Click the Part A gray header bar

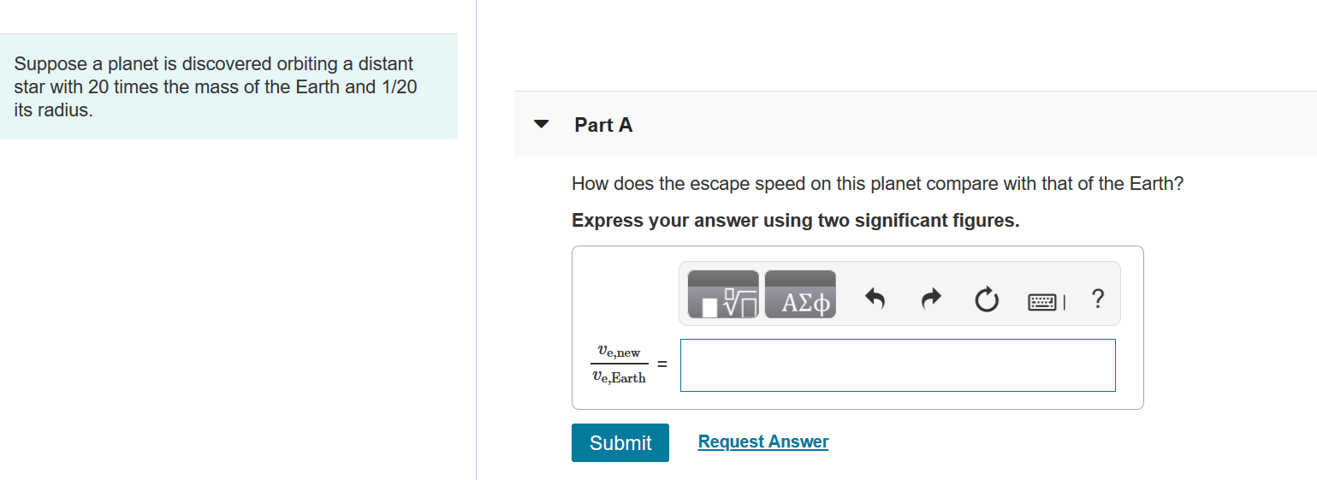[915, 124]
